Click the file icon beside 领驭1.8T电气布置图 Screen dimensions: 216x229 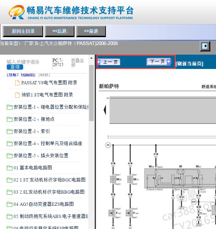pyautogui.click(x=17, y=95)
